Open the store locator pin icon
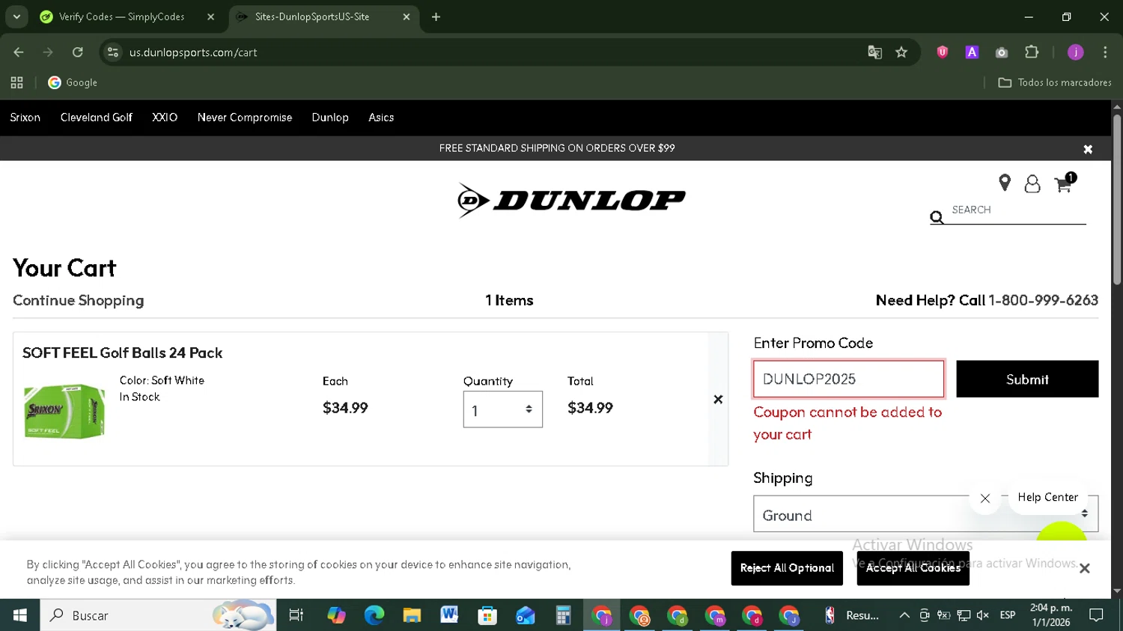Screen dimensions: 1123x631 (1005, 183)
